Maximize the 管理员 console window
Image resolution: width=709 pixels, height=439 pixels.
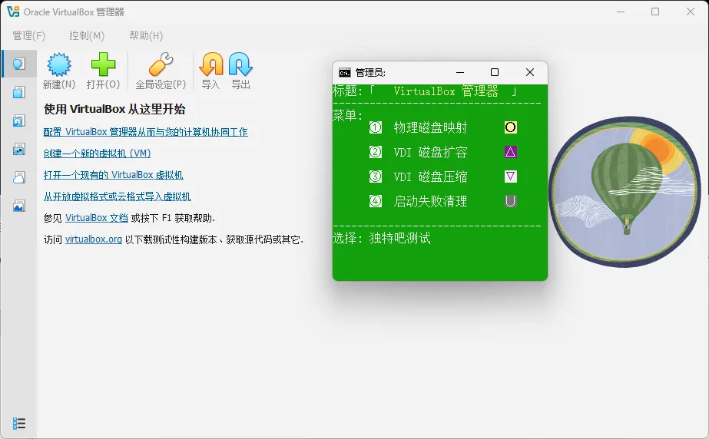[x=495, y=72]
